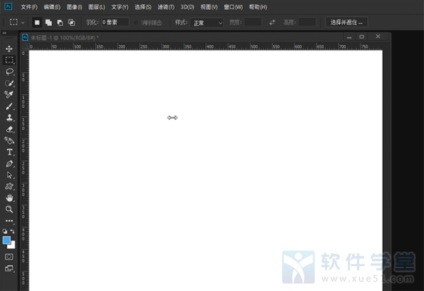Image resolution: width=424 pixels, height=291 pixels.
Task: Swap the width and height values
Action: point(272,22)
